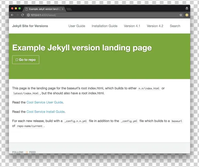Switch to Version 4.2
Image resolution: width=199 pixels, height=167 pixels.
click(x=155, y=26)
